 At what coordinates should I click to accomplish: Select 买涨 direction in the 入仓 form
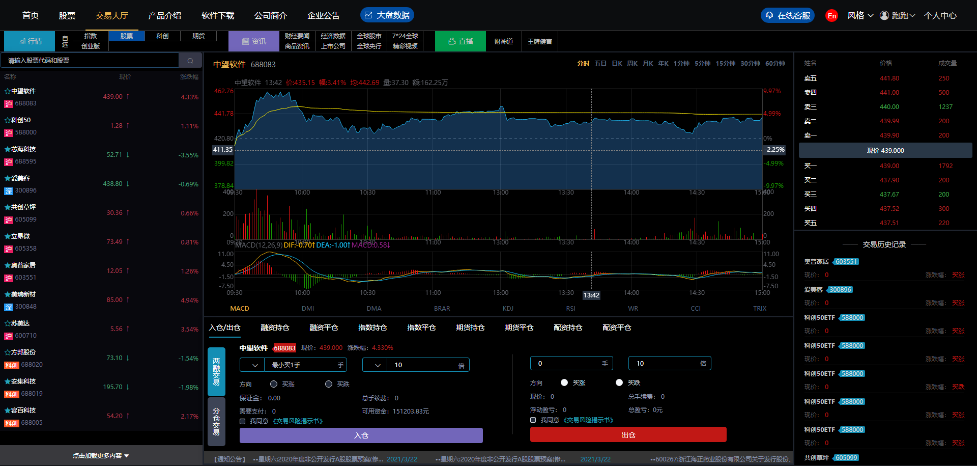[x=274, y=384]
